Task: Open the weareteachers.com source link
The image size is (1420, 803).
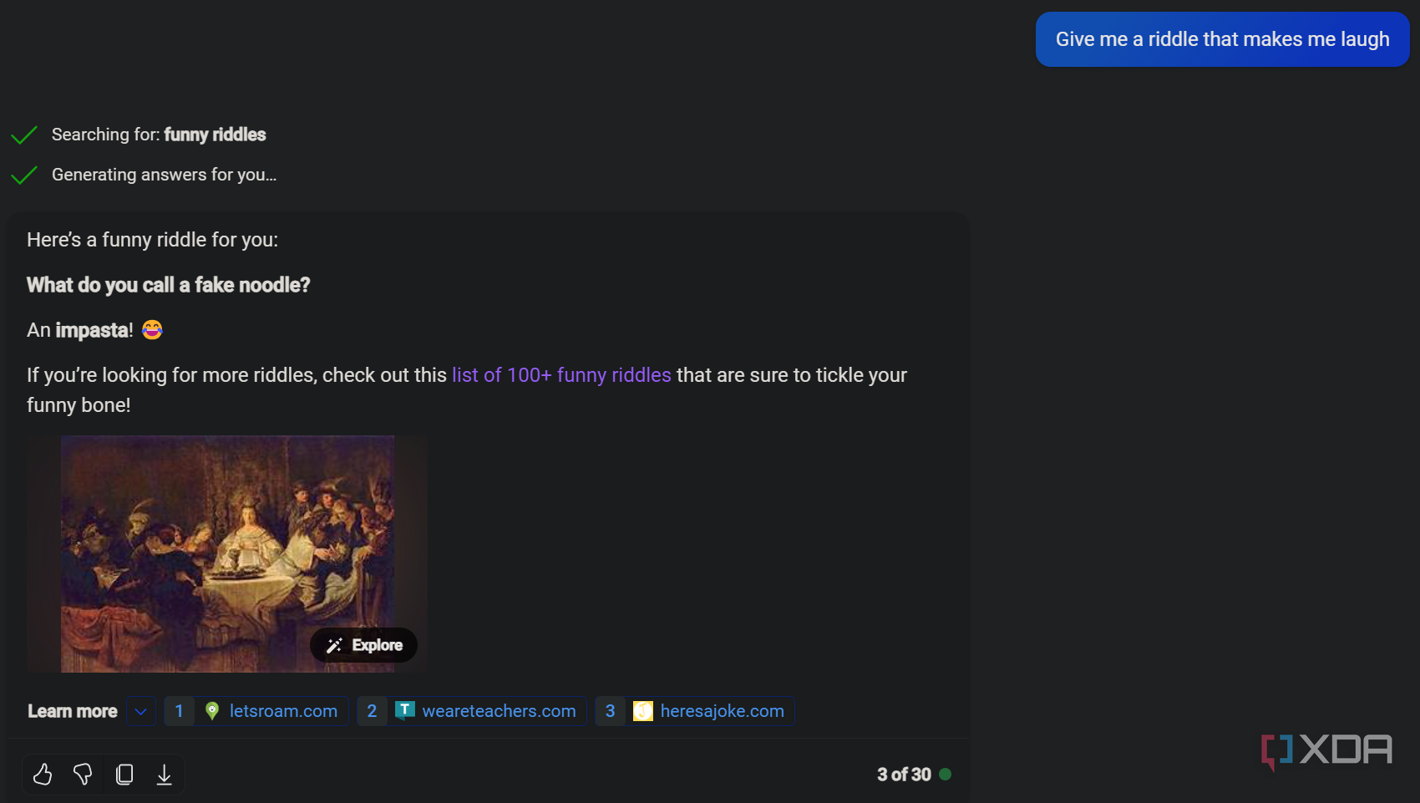Action: pos(499,711)
